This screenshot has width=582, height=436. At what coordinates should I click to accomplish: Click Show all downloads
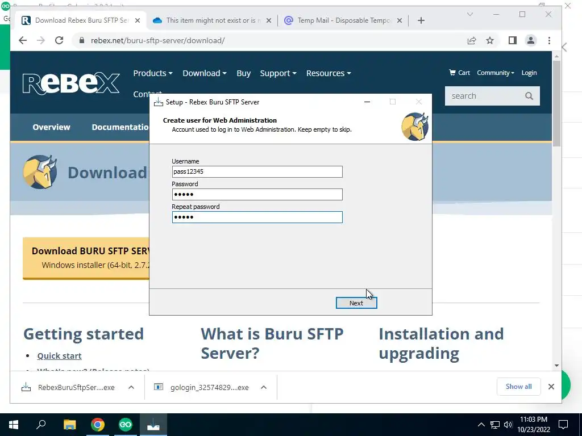point(518,387)
